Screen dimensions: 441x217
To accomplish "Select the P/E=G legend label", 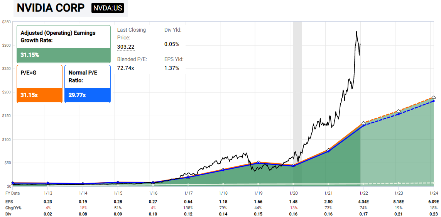I will click(29, 72).
